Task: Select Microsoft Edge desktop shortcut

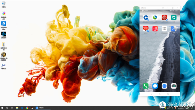Action: click(x=4, y=26)
